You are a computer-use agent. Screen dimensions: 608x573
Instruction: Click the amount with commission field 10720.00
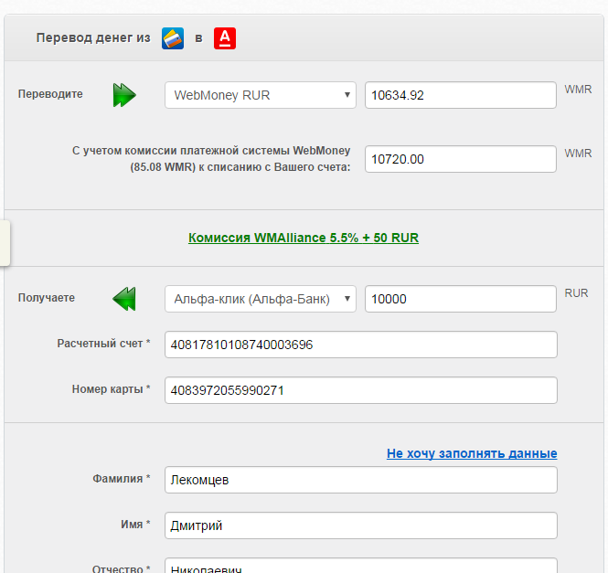(x=461, y=159)
